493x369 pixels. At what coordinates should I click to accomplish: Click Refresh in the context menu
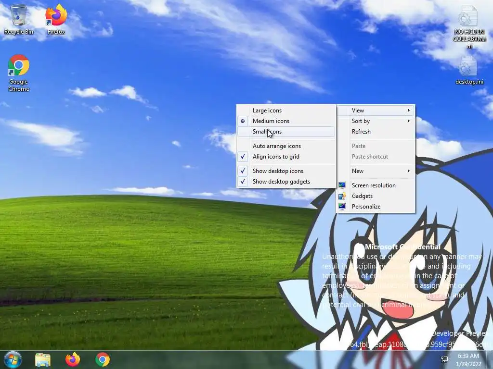click(x=376, y=132)
